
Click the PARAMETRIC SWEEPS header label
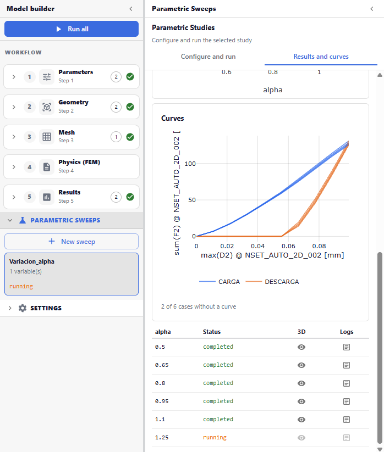pyautogui.click(x=65, y=220)
